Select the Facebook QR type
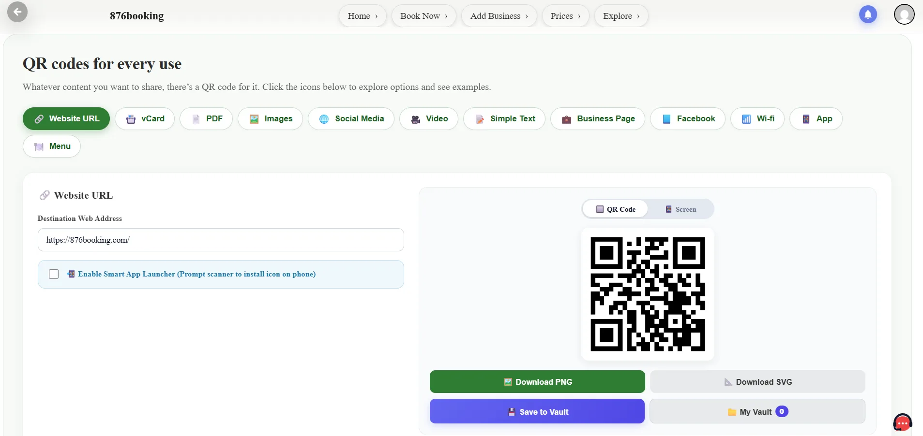This screenshot has height=436, width=923. coord(688,118)
